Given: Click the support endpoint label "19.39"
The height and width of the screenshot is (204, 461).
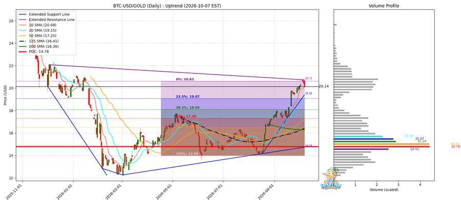Looking at the screenshot, I should click(x=308, y=93).
